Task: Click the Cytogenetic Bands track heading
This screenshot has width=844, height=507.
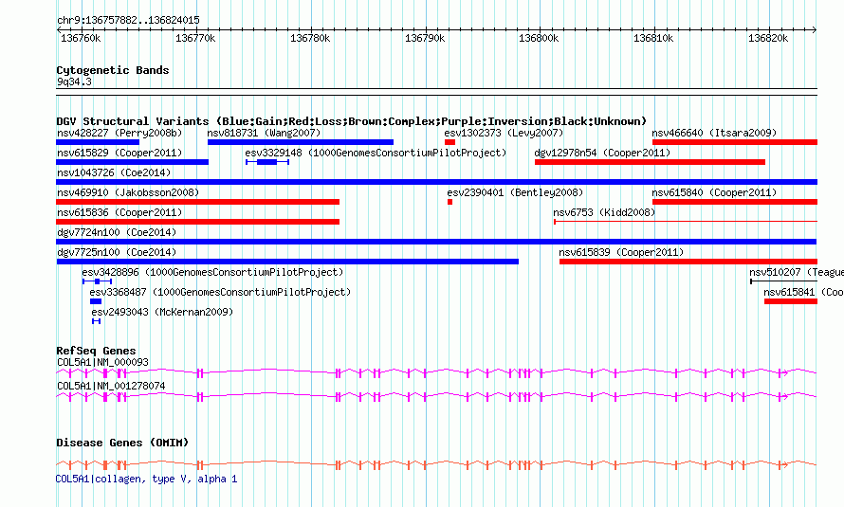Action: pos(113,70)
